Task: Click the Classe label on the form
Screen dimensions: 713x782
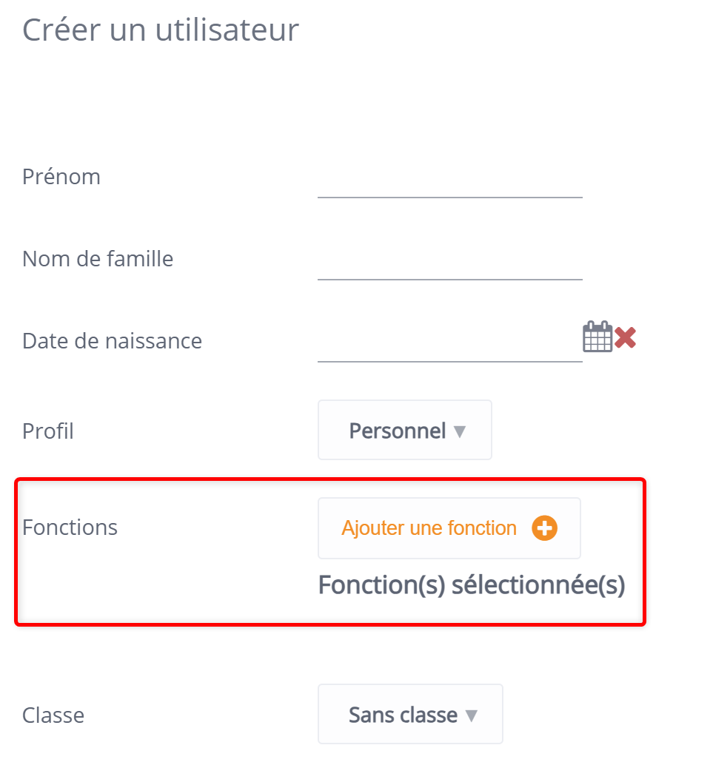Action: pyautogui.click(x=53, y=715)
